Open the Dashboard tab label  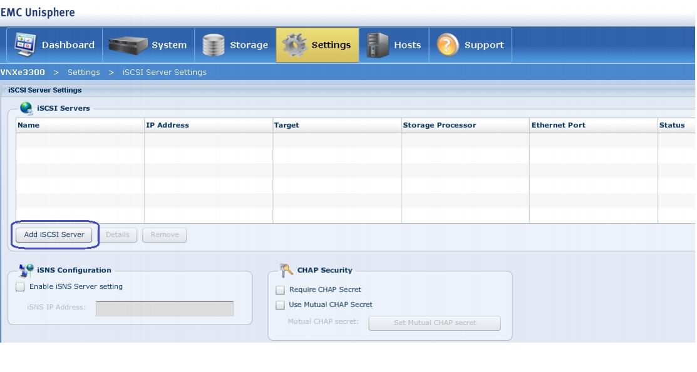tap(68, 45)
